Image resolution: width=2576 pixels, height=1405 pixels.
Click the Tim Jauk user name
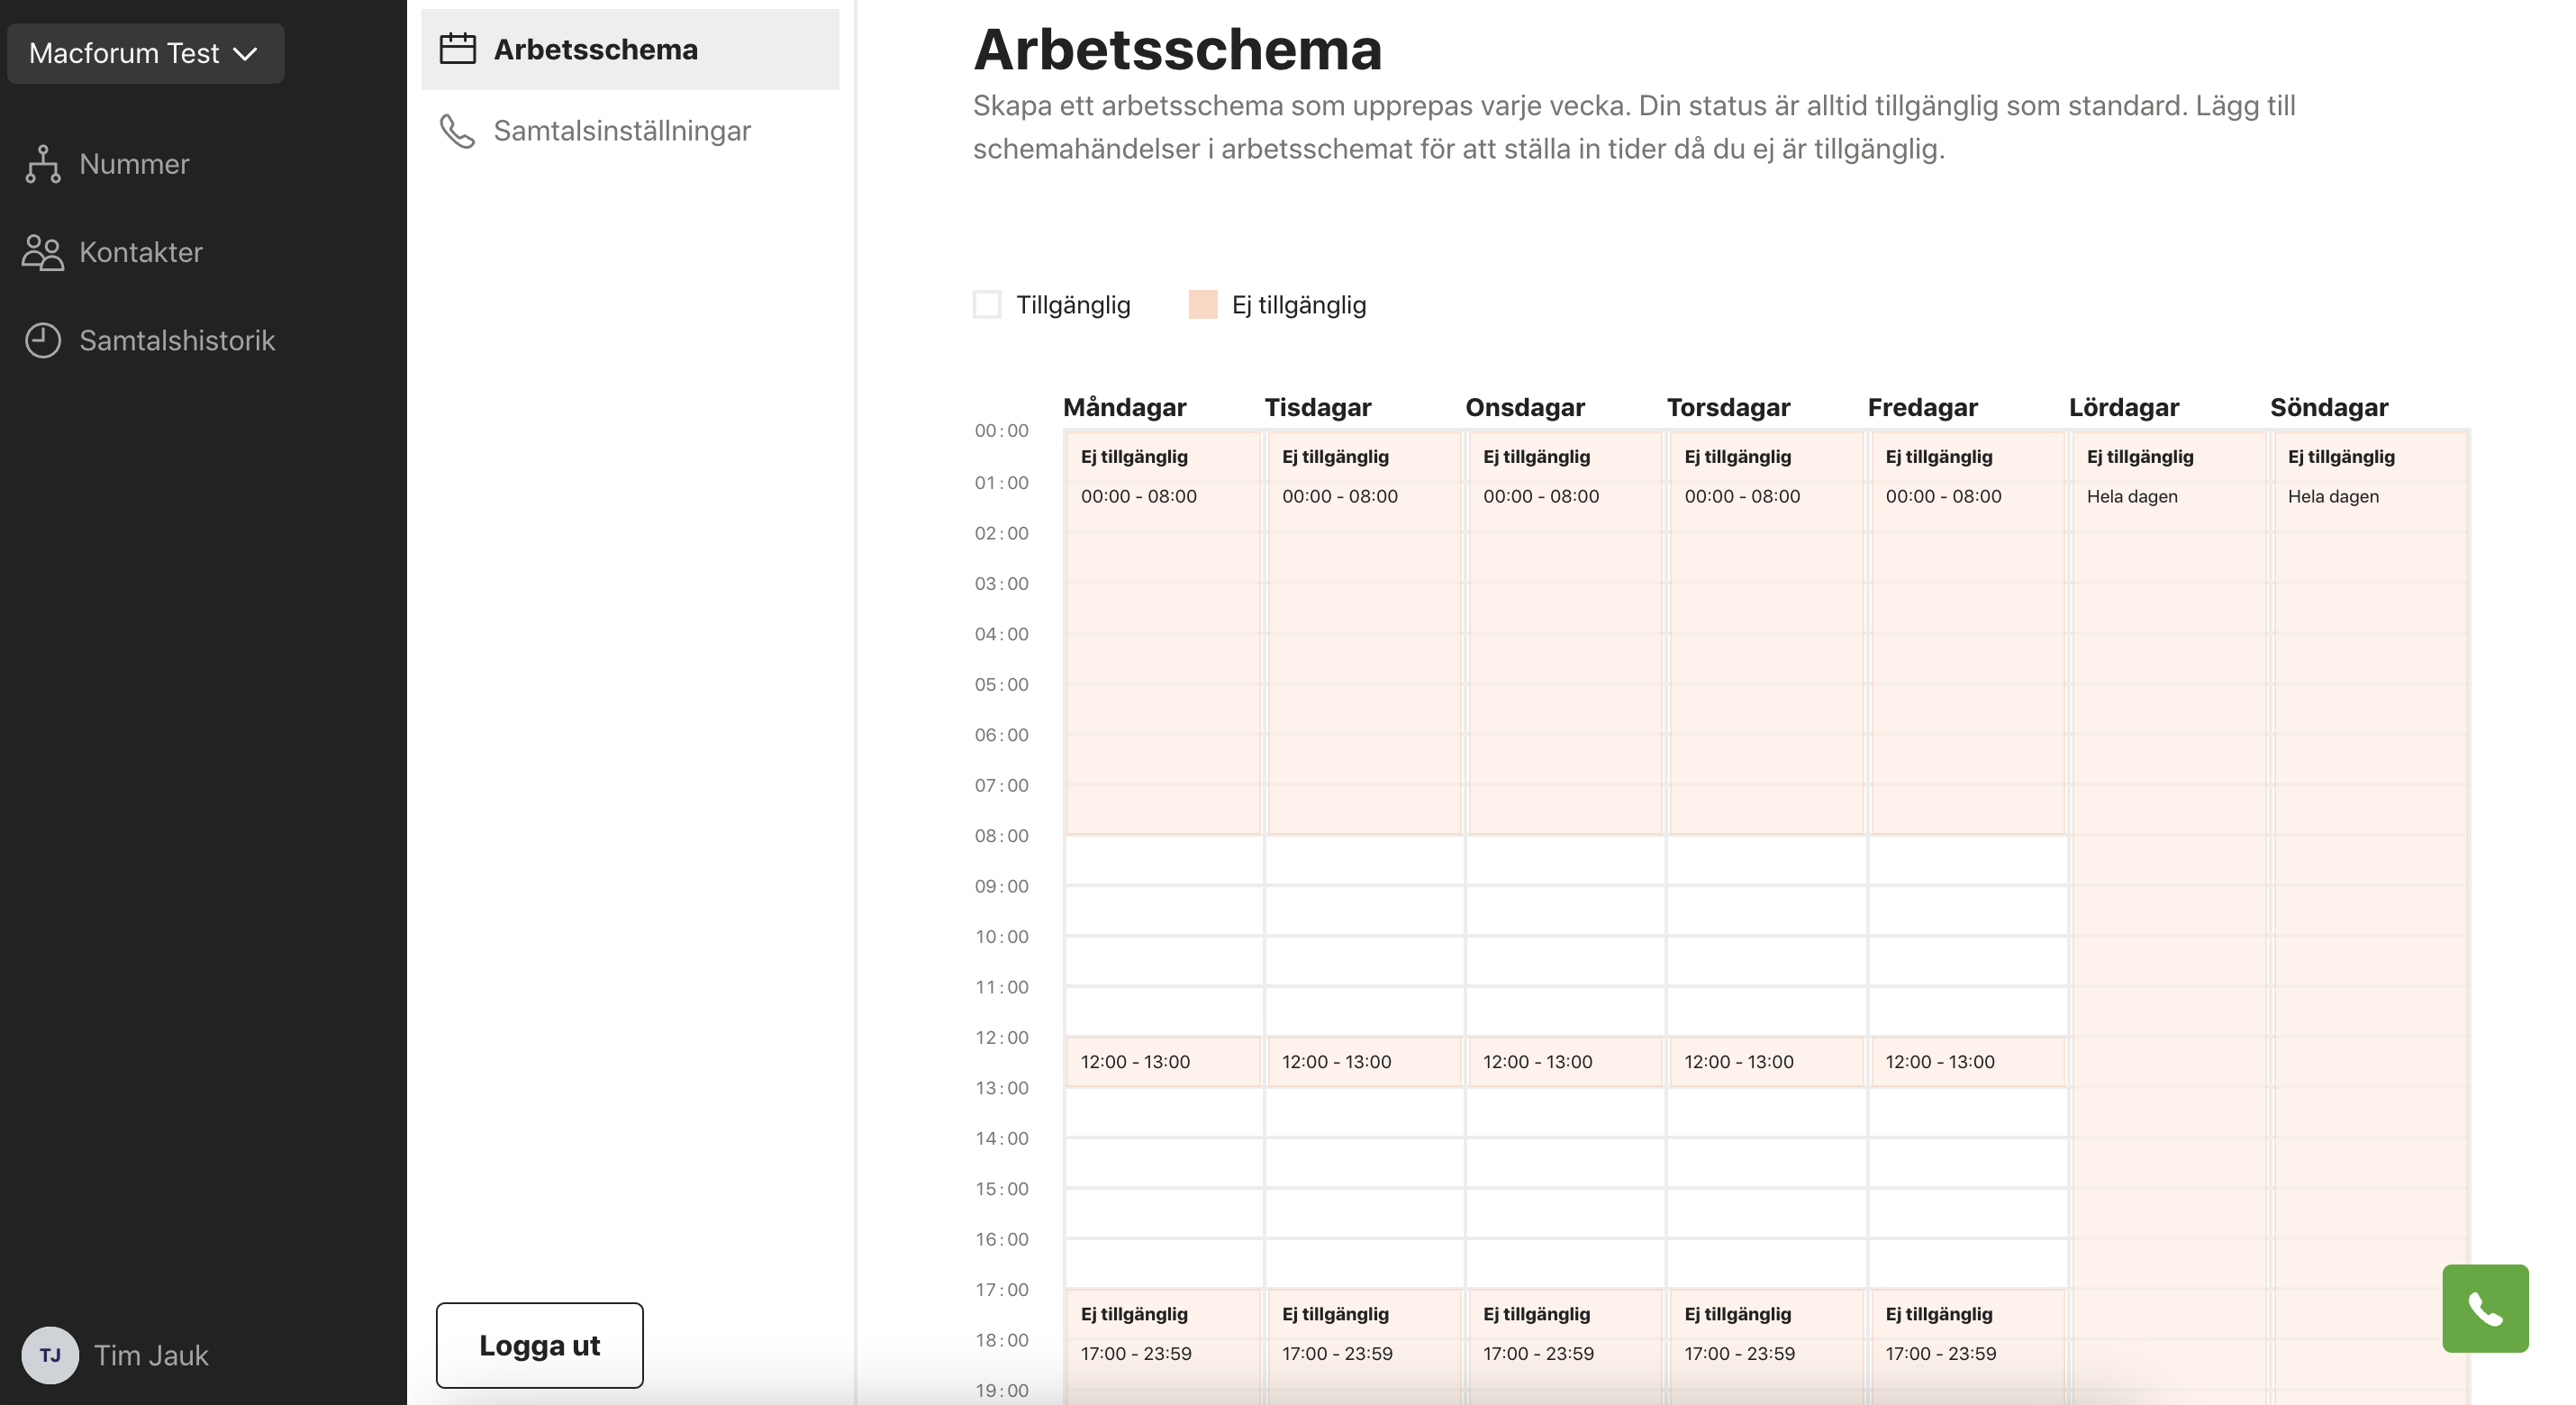tap(151, 1355)
